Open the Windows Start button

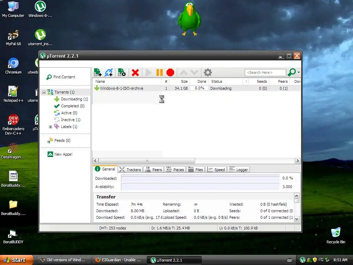point(17,260)
